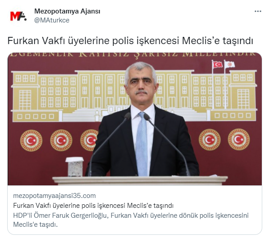Click the red MA logo avatar

pos(18,16)
